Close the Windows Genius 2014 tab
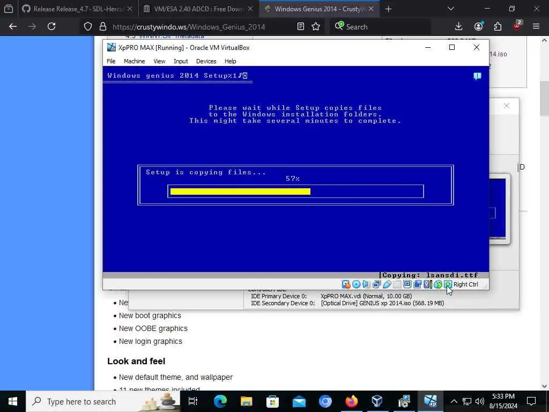Viewport: 549px width, 412px height. coord(371,9)
